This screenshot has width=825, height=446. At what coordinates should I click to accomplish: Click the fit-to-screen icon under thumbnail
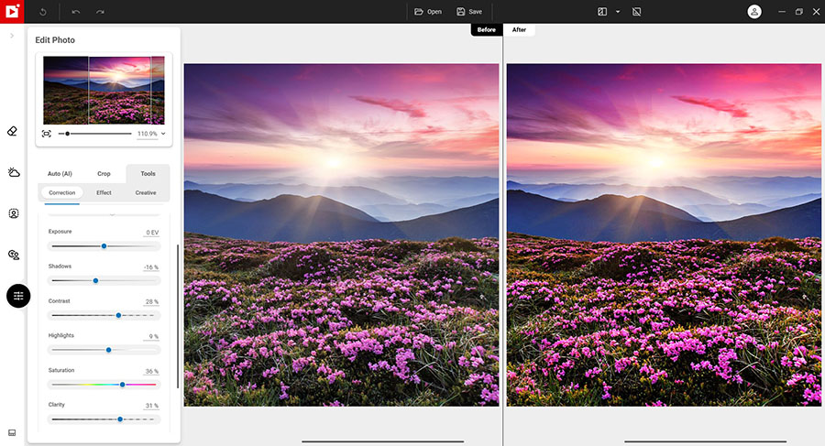coord(47,134)
